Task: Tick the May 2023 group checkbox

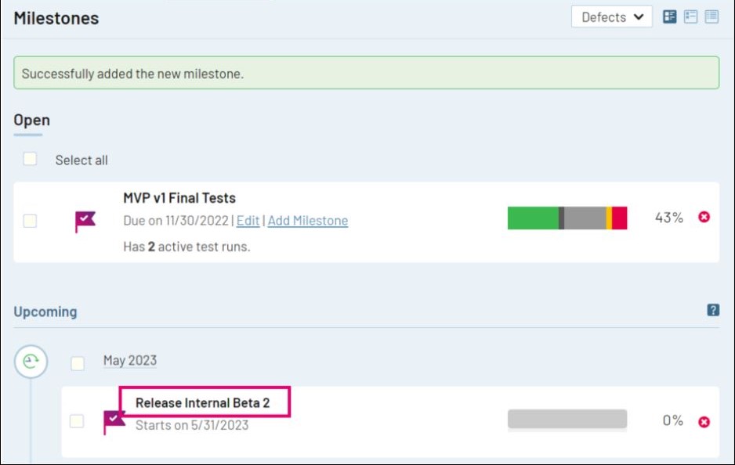Action: click(x=78, y=362)
